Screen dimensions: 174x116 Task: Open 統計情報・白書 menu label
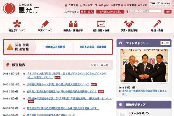point(101,30)
